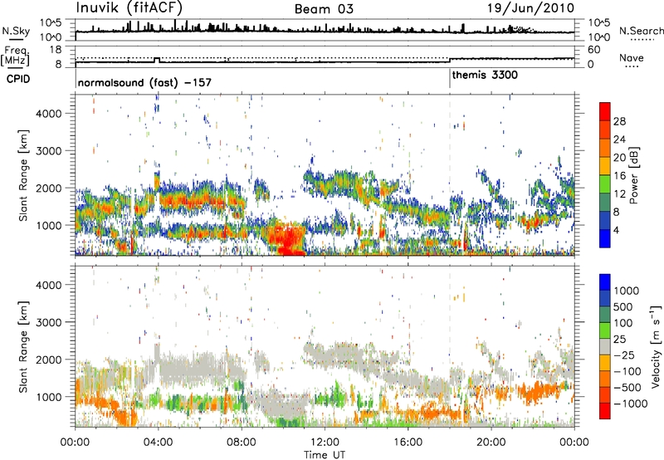Click the '28' Power scale value
This screenshot has width=664, height=460.
[619, 121]
